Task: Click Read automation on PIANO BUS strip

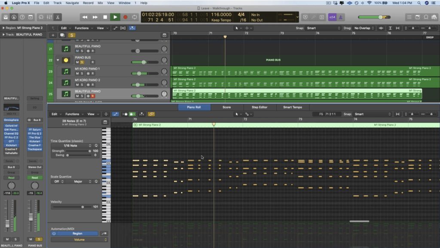Action: click(x=34, y=178)
